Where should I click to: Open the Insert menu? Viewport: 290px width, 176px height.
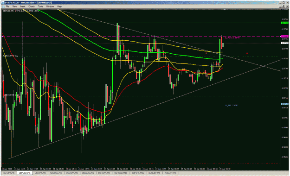[23, 6]
